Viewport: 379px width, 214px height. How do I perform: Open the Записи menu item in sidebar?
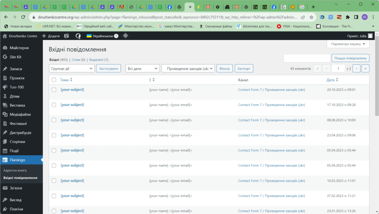[16, 69]
